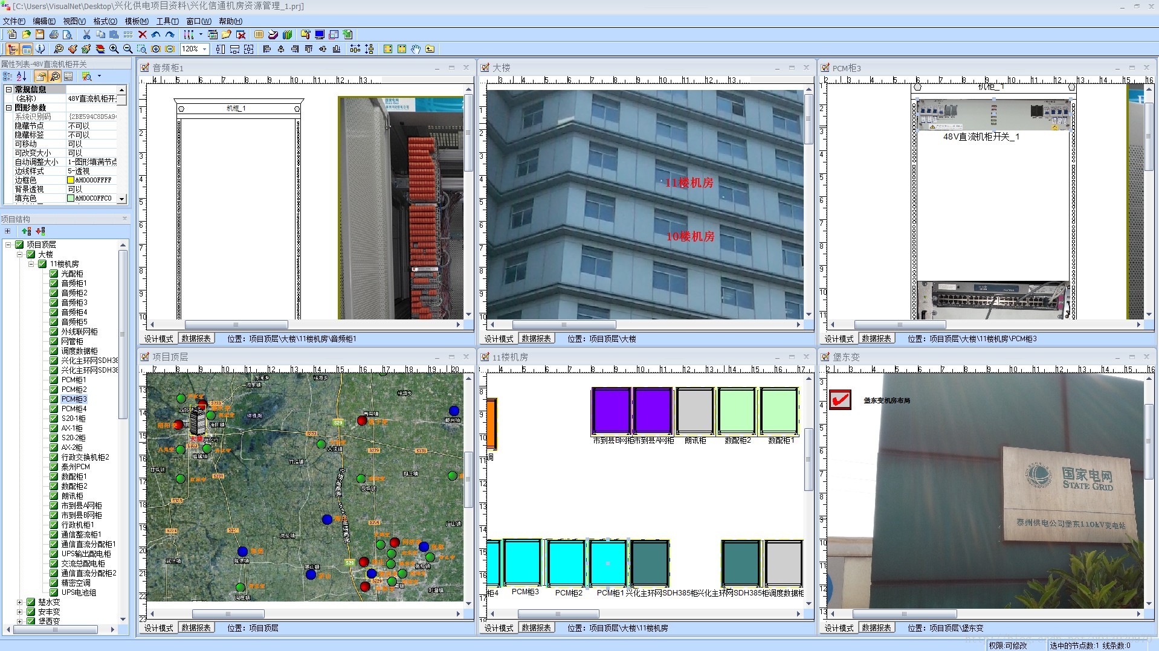This screenshot has width=1159, height=651.
Task: Toggle the 调度数据柜 checkbox
Action: click(x=54, y=351)
